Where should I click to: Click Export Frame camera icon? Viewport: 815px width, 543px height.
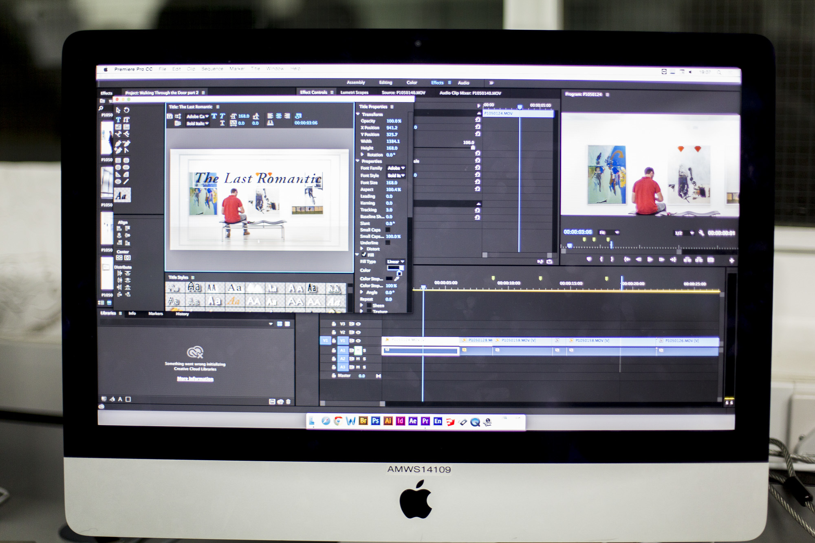coord(711,260)
